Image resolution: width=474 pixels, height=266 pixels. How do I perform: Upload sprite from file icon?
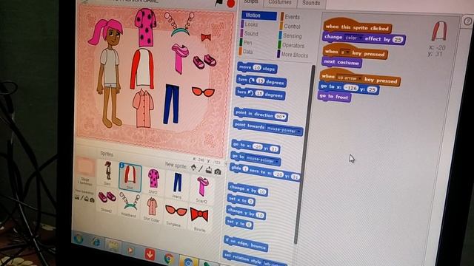point(209,170)
